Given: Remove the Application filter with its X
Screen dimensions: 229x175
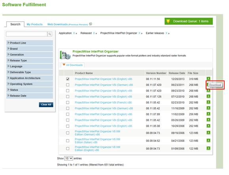Looking at the screenshot, I should [x=74, y=33].
